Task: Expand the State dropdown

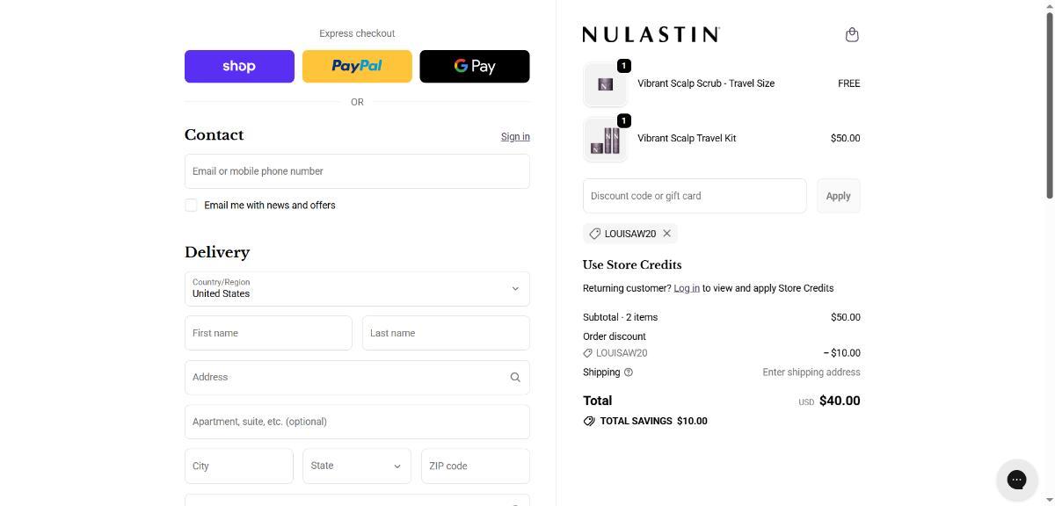Action: (x=357, y=466)
